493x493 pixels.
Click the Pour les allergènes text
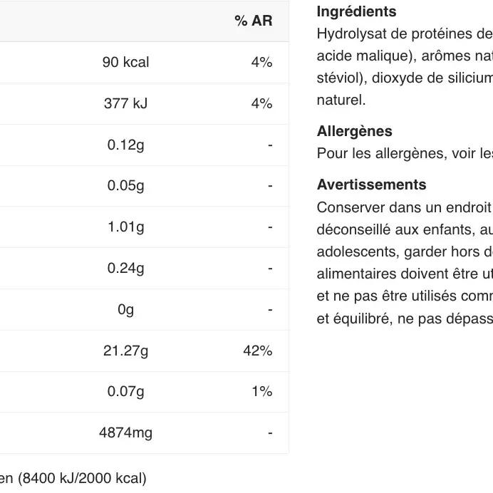(x=405, y=153)
